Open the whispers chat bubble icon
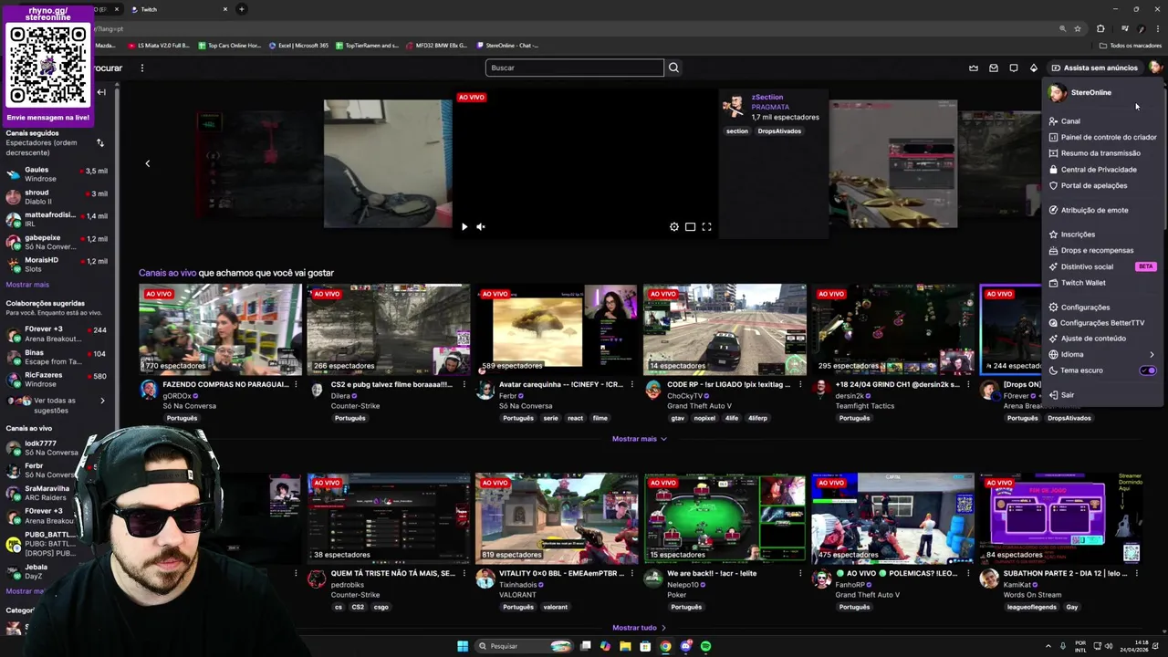Screen dimensions: 1168x657 tap(1014, 68)
